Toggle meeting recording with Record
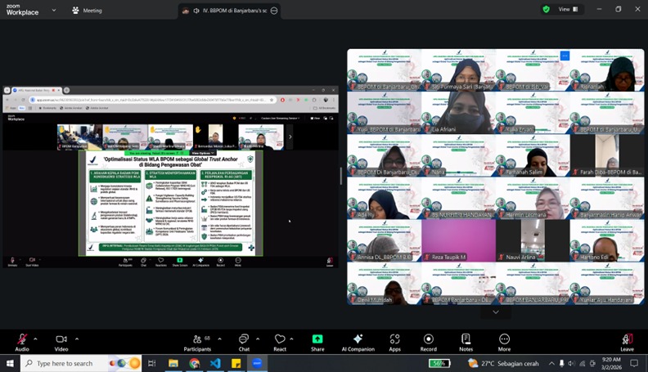Image resolution: width=648 pixels, height=372 pixels. 429,339
